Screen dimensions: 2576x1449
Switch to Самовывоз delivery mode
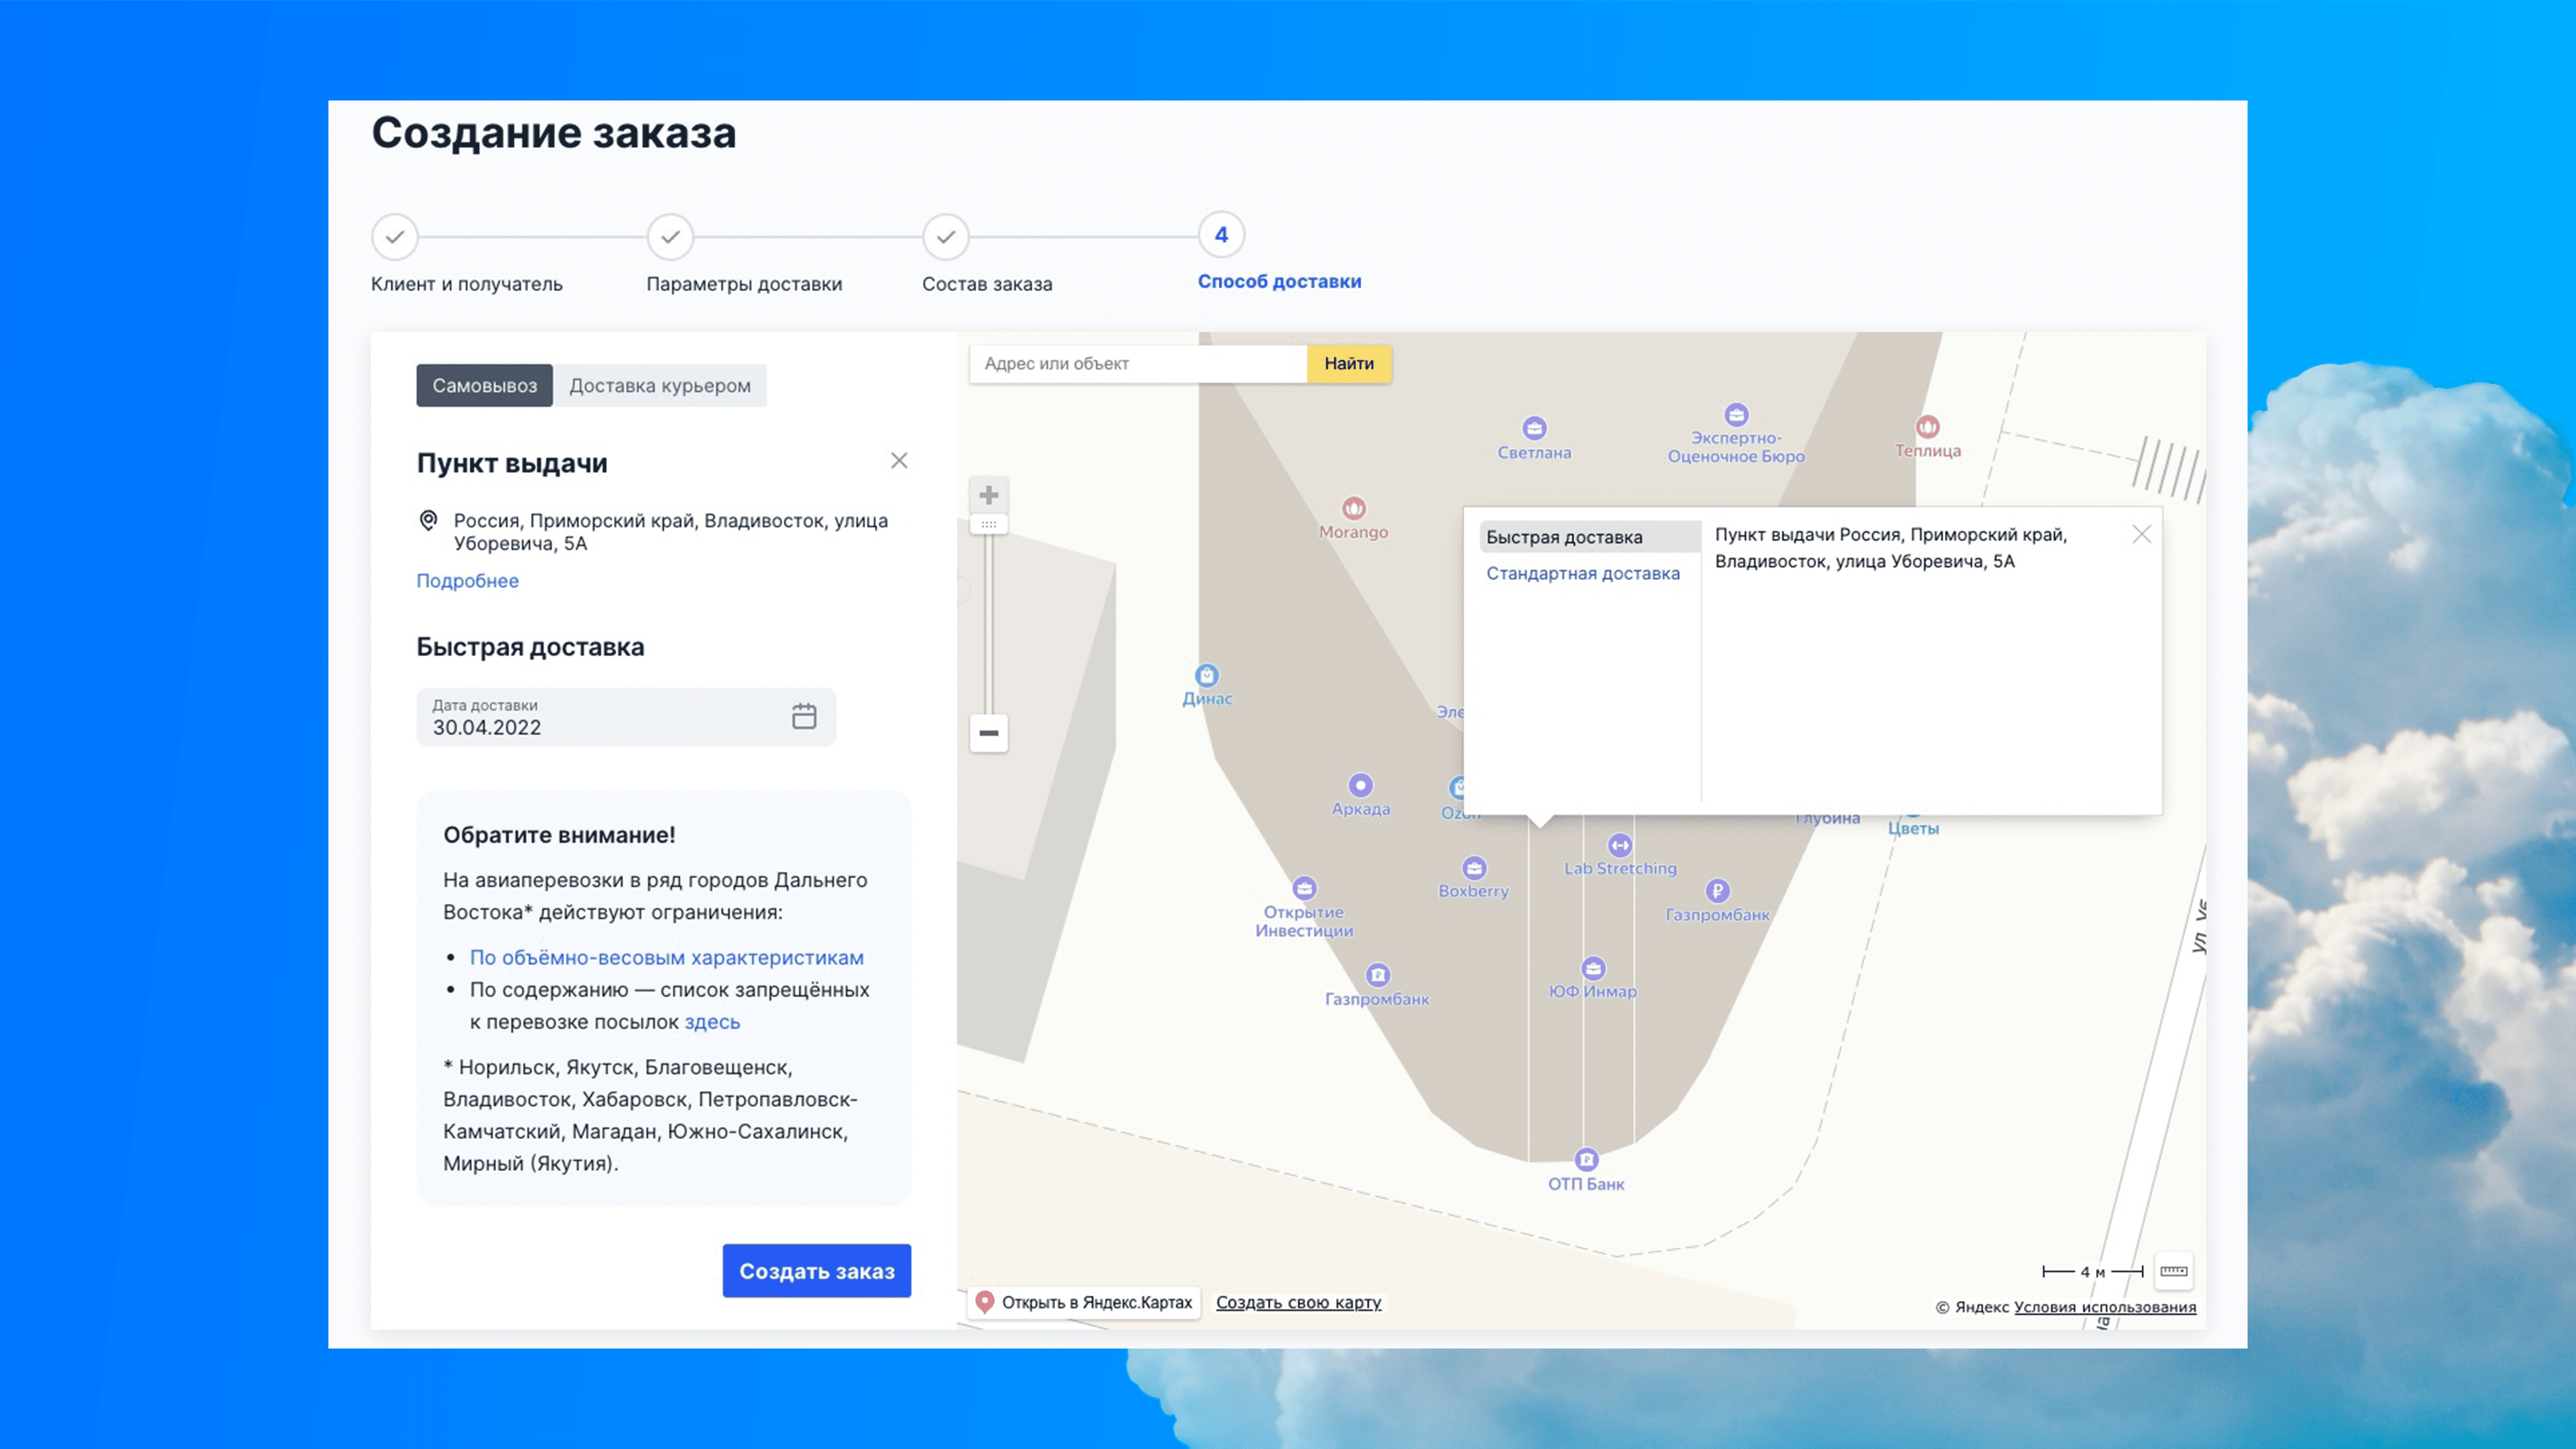(x=484, y=386)
